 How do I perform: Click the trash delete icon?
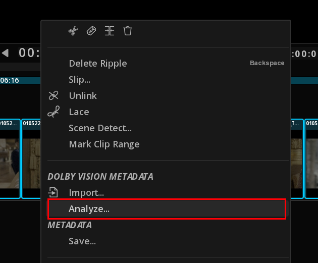pos(128,31)
